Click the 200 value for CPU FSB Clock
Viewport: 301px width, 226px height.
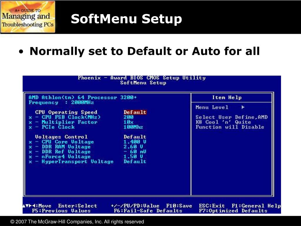pos(128,117)
